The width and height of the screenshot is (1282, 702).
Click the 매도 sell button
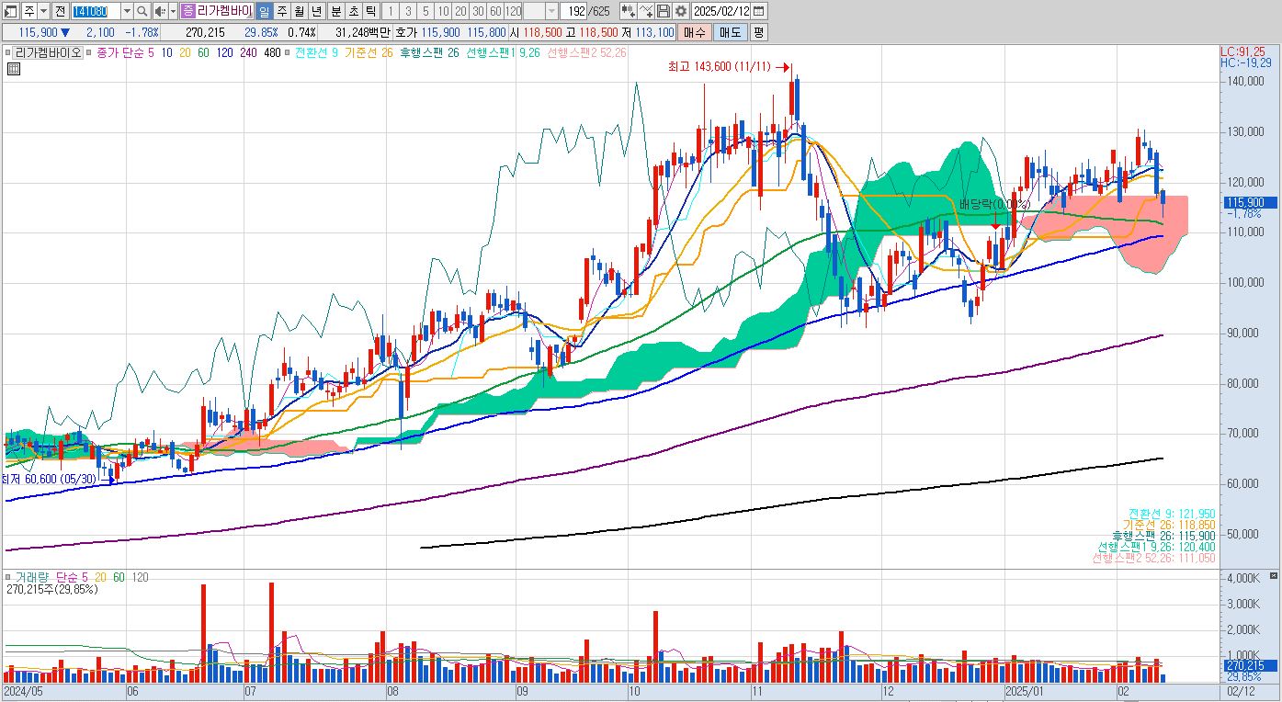pos(731,32)
